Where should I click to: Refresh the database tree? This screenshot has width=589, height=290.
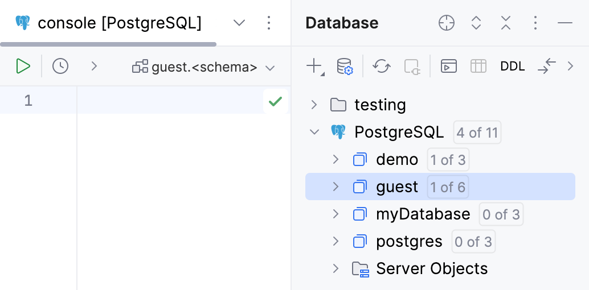pyautogui.click(x=381, y=67)
